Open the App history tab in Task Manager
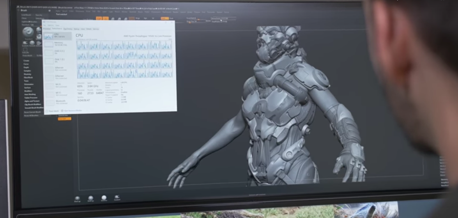 68,29
